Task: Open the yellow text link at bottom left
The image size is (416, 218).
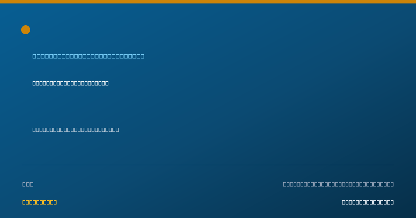Action: pyautogui.click(x=40, y=202)
